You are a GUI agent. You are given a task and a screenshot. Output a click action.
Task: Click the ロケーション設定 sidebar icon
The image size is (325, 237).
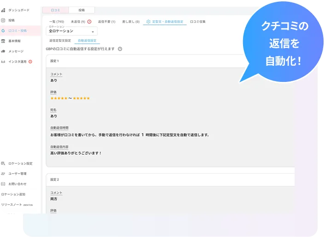tap(3, 163)
